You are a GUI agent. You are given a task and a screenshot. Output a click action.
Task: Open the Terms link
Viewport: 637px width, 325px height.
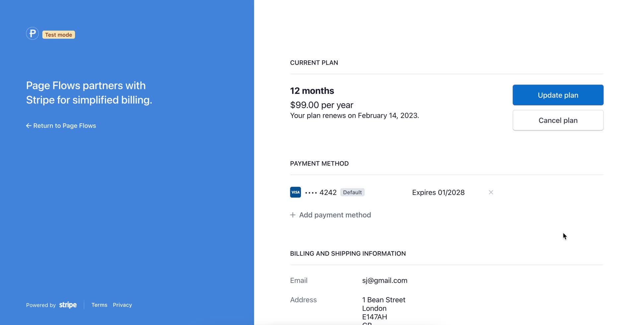click(x=100, y=305)
